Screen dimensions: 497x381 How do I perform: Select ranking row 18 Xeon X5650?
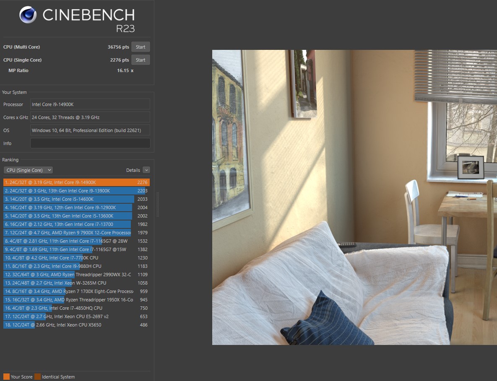click(76, 325)
